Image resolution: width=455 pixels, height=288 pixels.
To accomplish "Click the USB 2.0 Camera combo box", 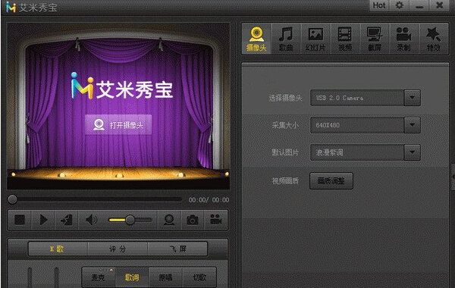I will point(365,98).
